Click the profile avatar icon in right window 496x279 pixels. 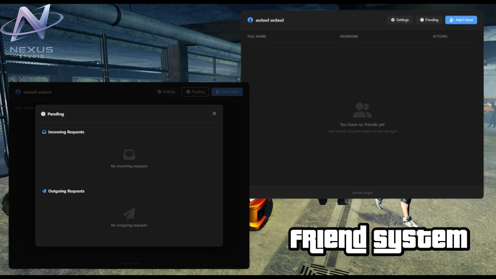coord(250,20)
